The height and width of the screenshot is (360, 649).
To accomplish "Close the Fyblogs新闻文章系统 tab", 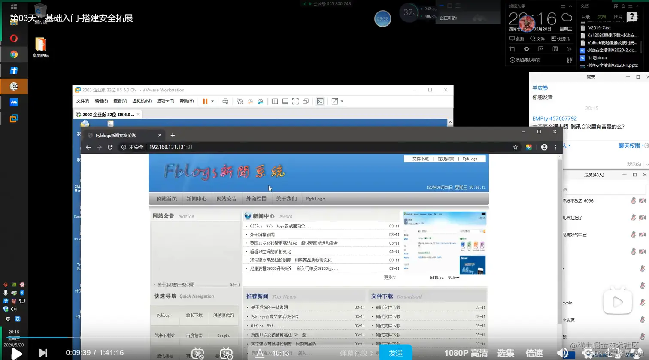I will point(160,135).
